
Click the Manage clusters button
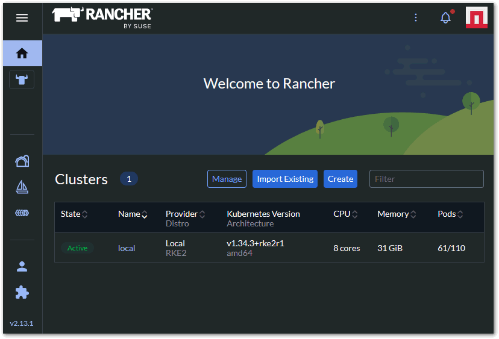[x=227, y=179]
